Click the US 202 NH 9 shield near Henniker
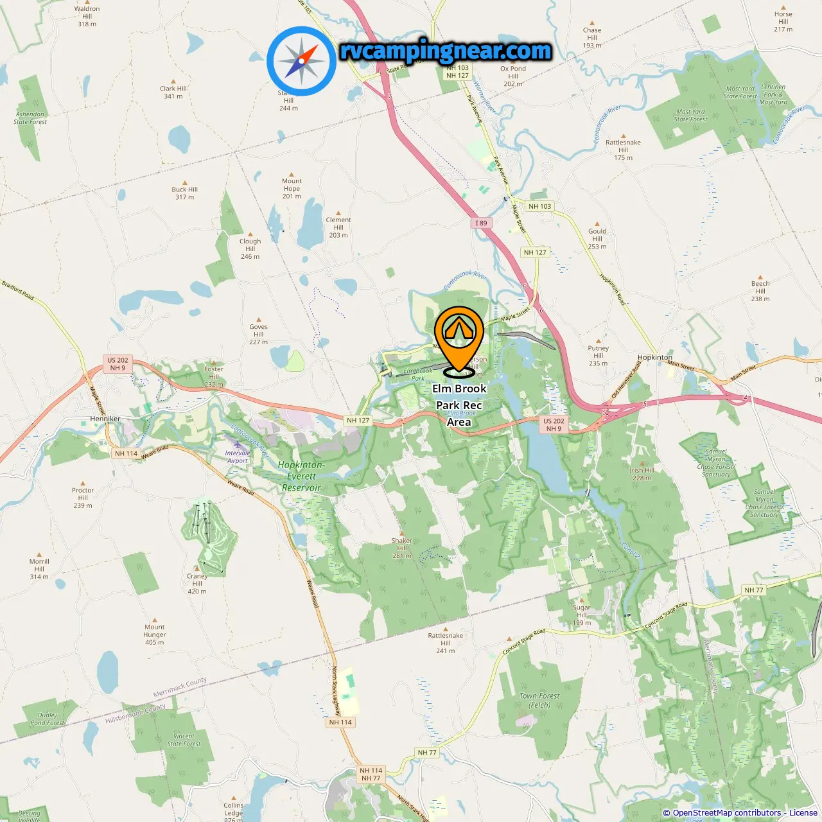Screen dimensions: 822x822 click(118, 364)
